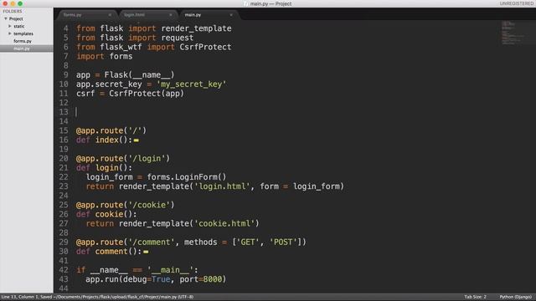Unfold the collapsed index() function marker

(x=137, y=140)
